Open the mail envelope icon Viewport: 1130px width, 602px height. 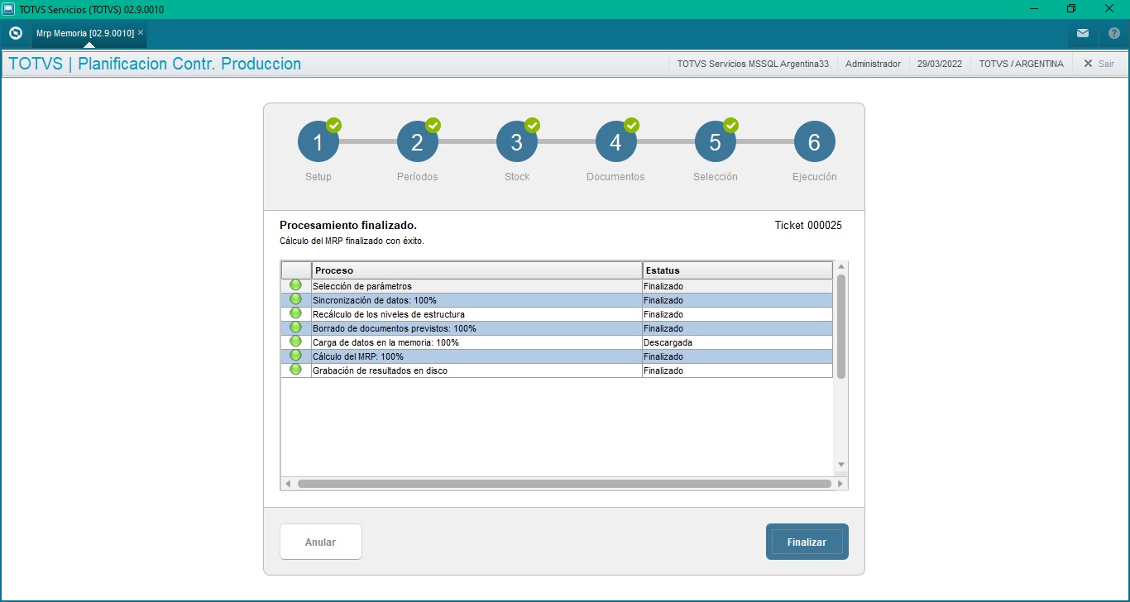point(1083,33)
